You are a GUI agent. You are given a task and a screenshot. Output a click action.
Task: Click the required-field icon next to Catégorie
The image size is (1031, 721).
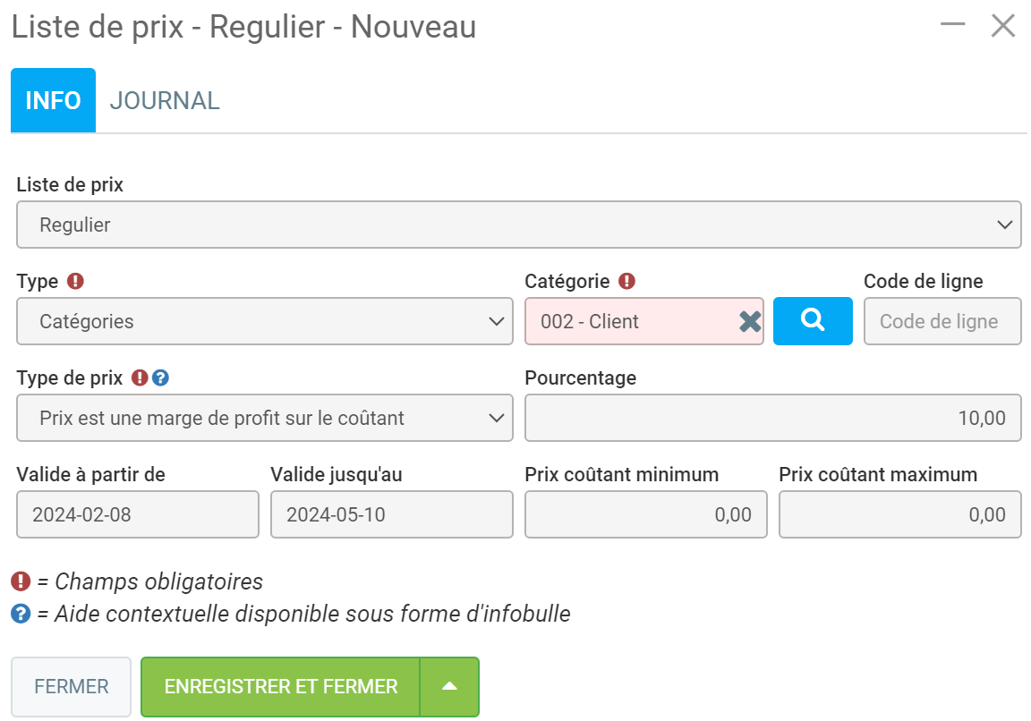[626, 281]
